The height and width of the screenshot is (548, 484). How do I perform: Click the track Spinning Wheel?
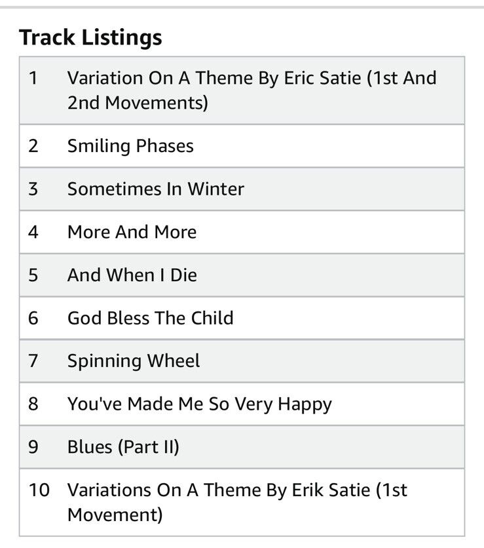coord(134,361)
